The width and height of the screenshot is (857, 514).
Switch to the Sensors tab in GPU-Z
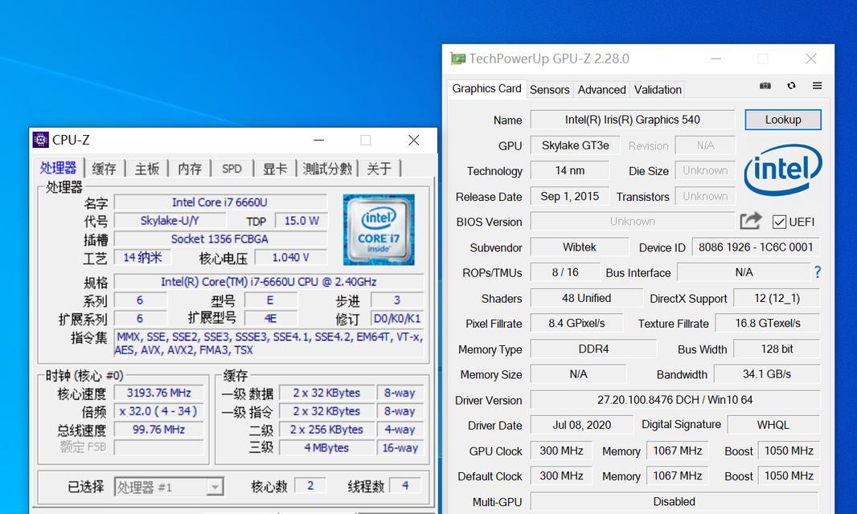tap(549, 90)
